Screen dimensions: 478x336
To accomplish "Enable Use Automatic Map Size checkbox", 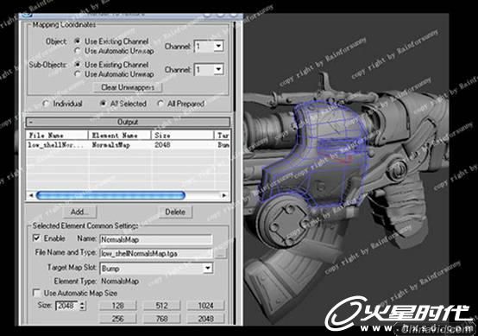I will pyautogui.click(x=36, y=293).
